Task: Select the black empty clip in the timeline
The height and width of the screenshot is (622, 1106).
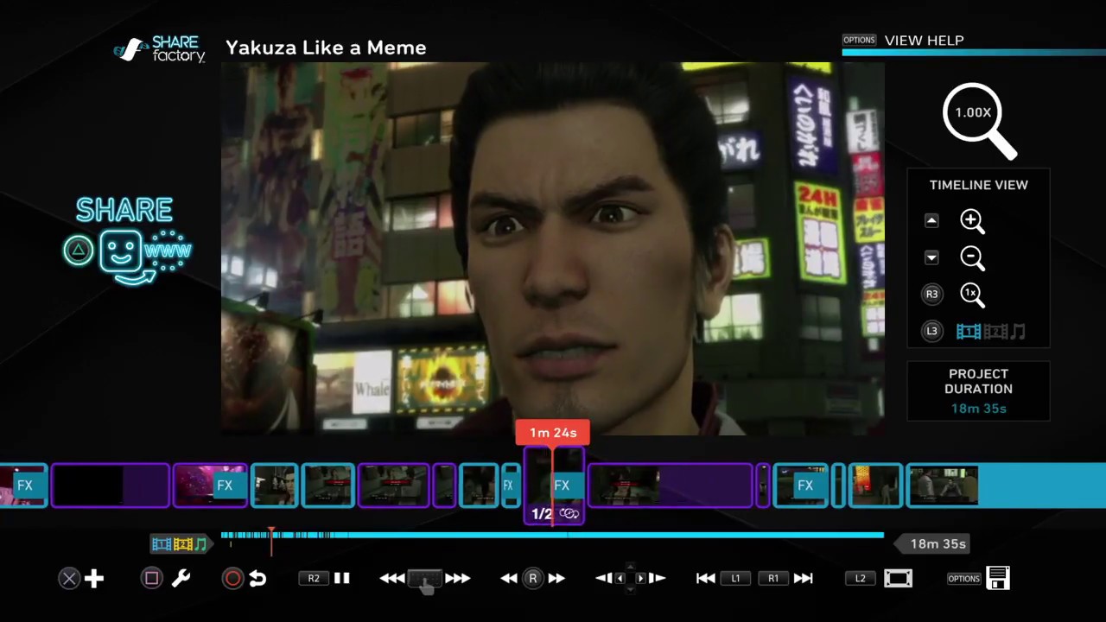Action: (x=111, y=485)
